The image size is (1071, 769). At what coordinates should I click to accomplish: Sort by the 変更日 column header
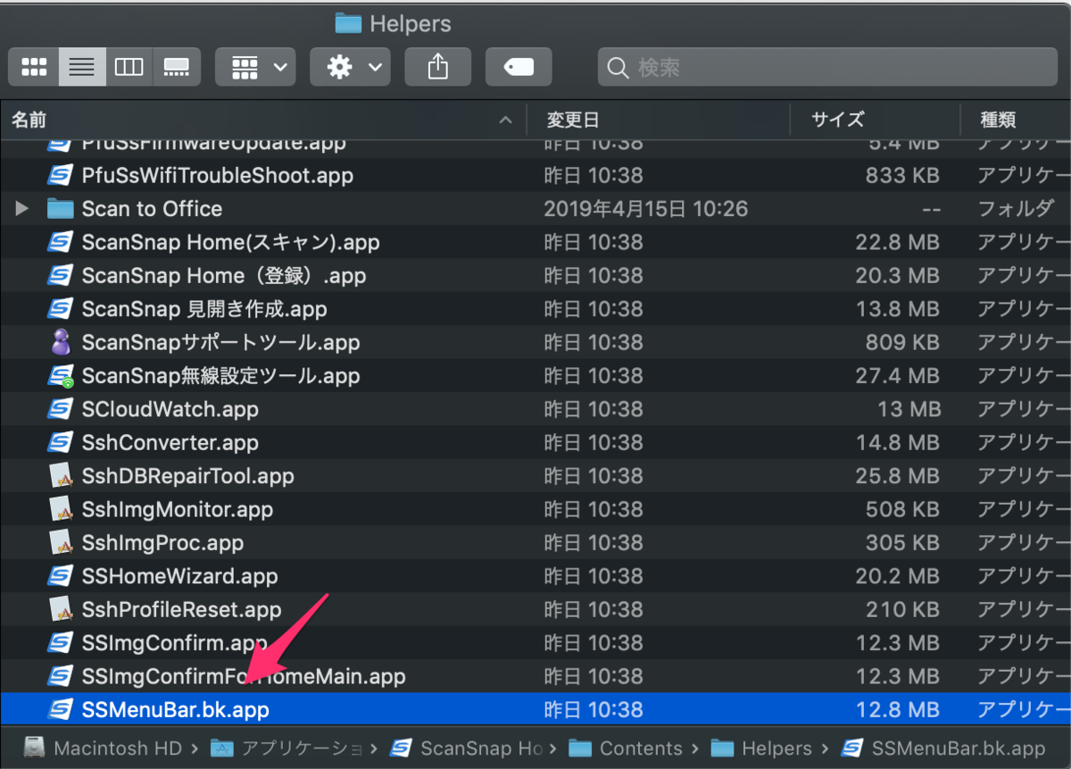click(x=572, y=120)
